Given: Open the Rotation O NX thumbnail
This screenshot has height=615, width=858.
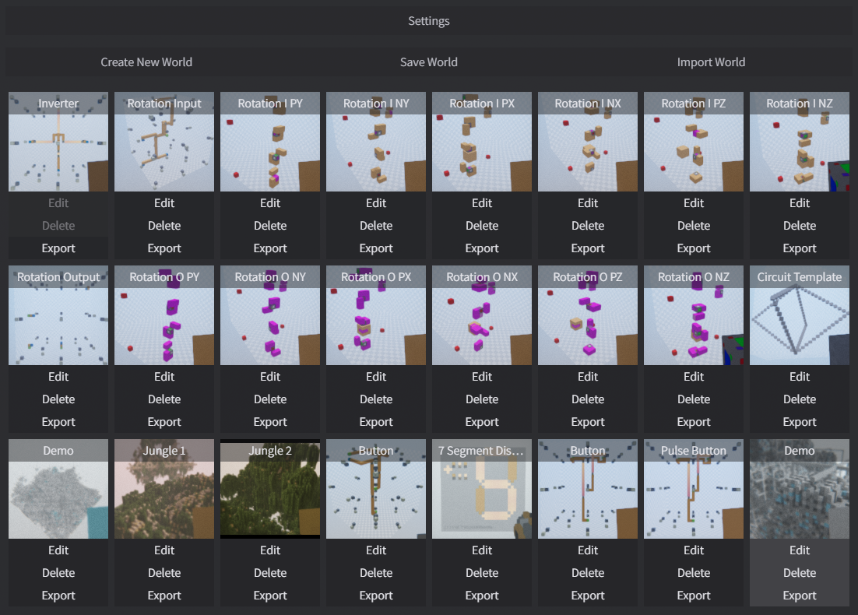Looking at the screenshot, I should tap(481, 315).
